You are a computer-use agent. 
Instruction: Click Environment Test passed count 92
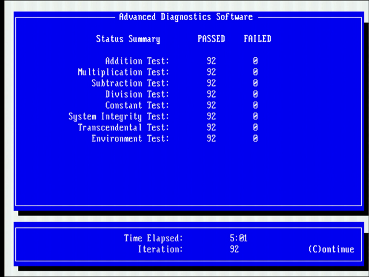coord(212,138)
